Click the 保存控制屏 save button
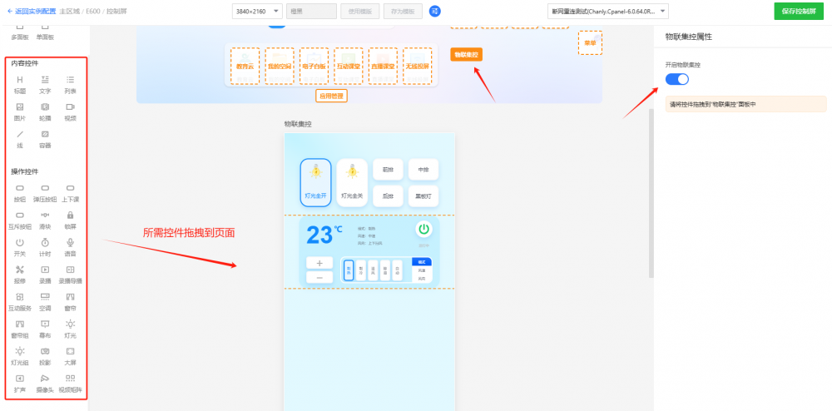The height and width of the screenshot is (411, 832). 799,11
